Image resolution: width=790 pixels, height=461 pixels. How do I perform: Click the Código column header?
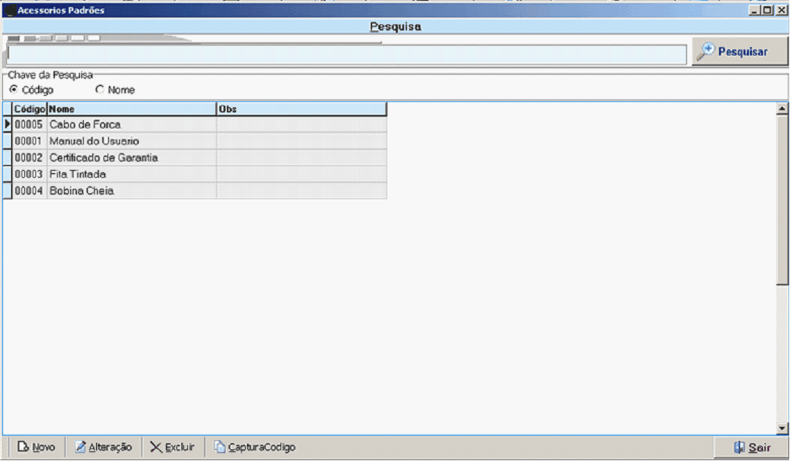coord(29,109)
